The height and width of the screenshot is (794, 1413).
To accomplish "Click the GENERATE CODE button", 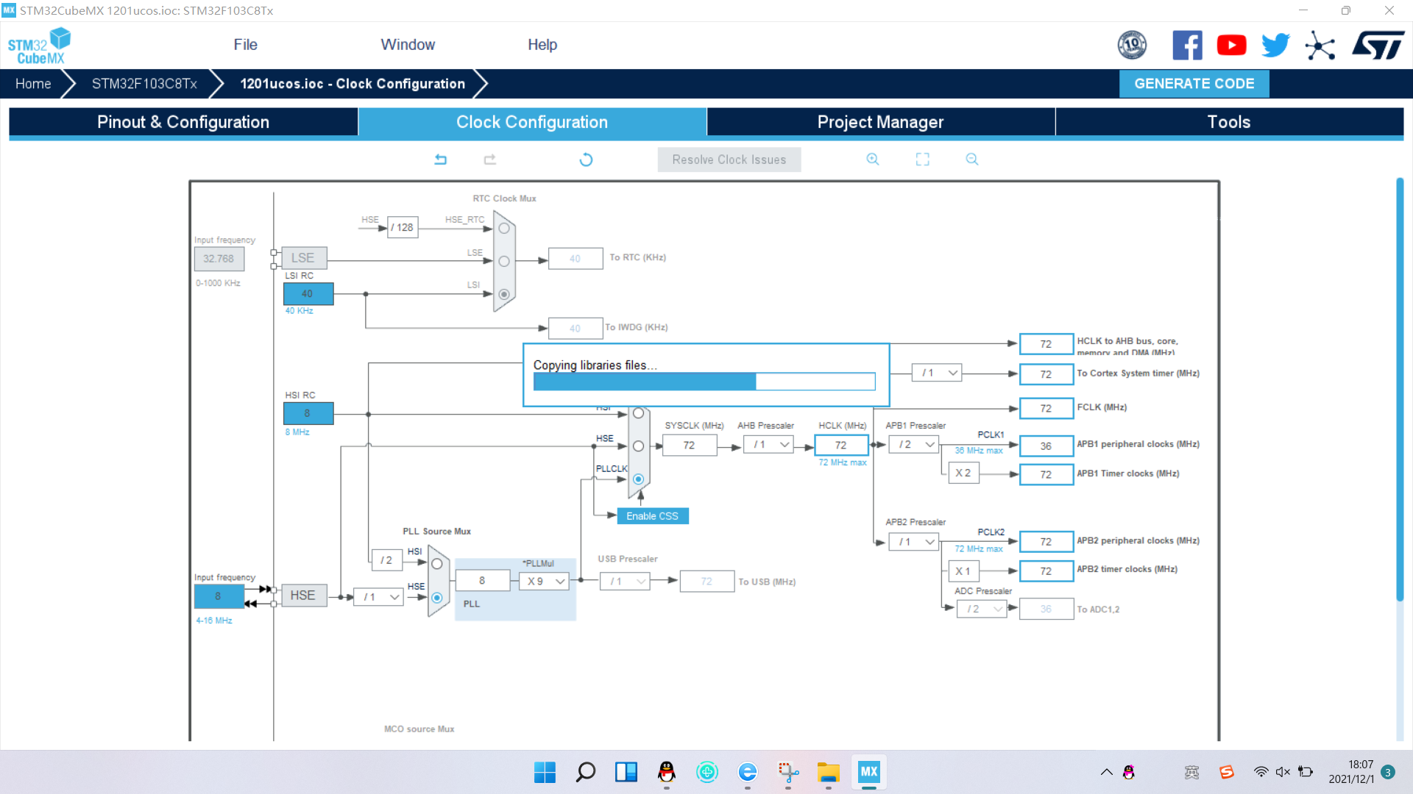I will [1194, 83].
